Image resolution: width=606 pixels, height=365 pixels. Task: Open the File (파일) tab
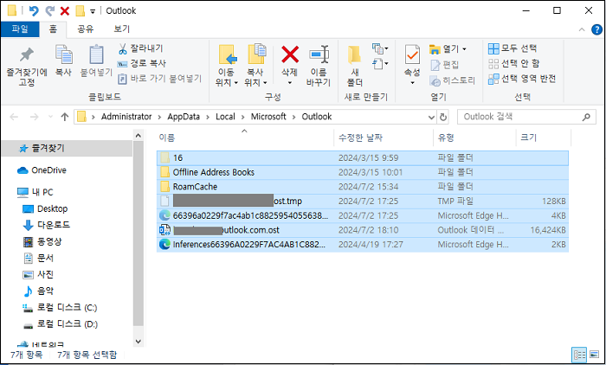click(x=20, y=29)
